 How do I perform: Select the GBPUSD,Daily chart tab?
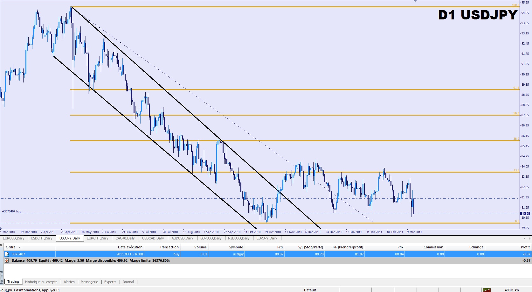tap(211, 238)
